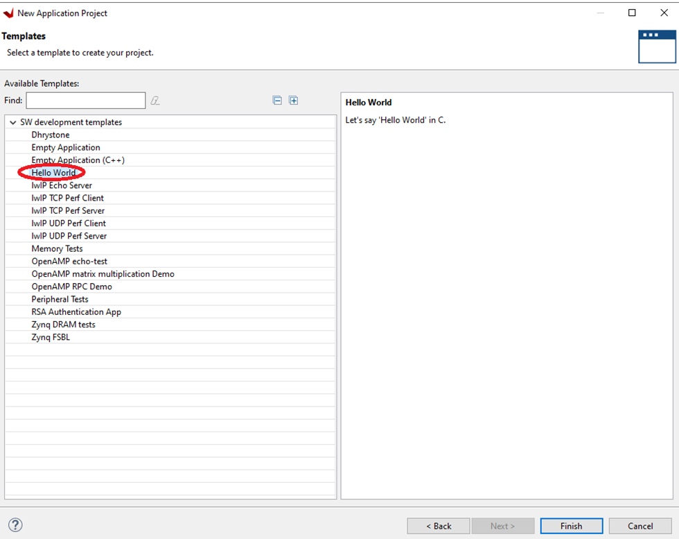Select the OpenAMP echo-test template
The width and height of the screenshot is (679, 539).
pyautogui.click(x=69, y=261)
